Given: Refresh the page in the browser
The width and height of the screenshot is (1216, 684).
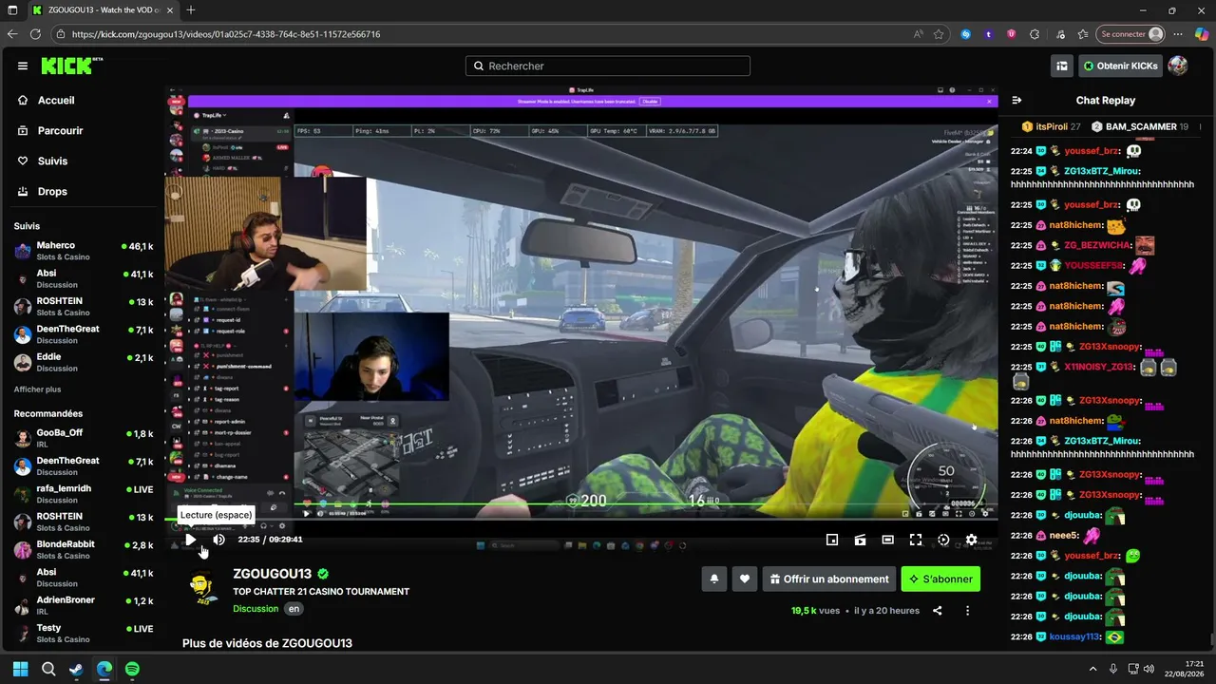Looking at the screenshot, I should 35,34.
